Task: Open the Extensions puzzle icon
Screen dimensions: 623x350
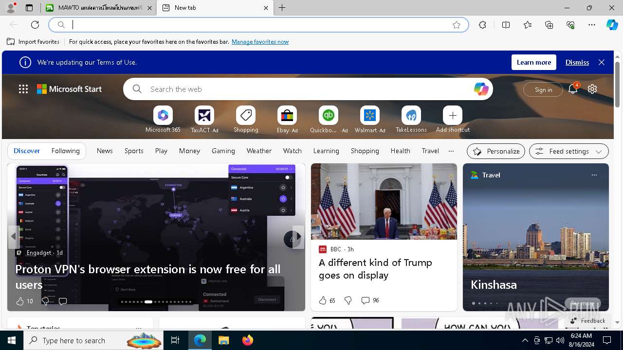Action: pyautogui.click(x=482, y=25)
